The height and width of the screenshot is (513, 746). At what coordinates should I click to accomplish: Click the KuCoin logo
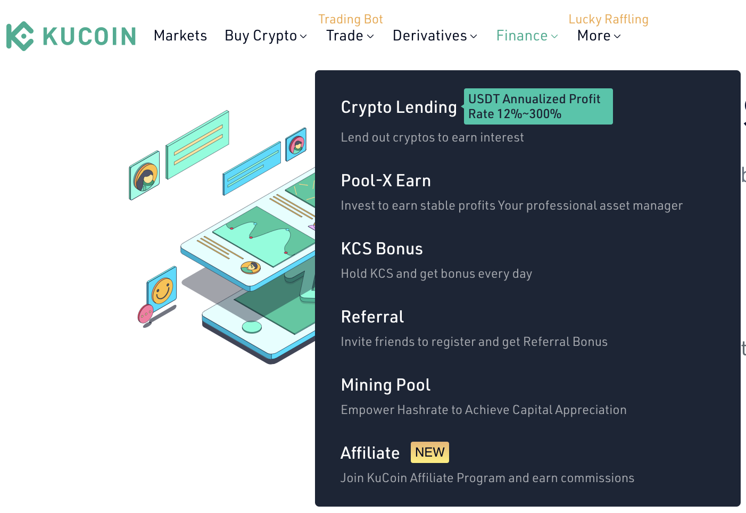pos(71,36)
